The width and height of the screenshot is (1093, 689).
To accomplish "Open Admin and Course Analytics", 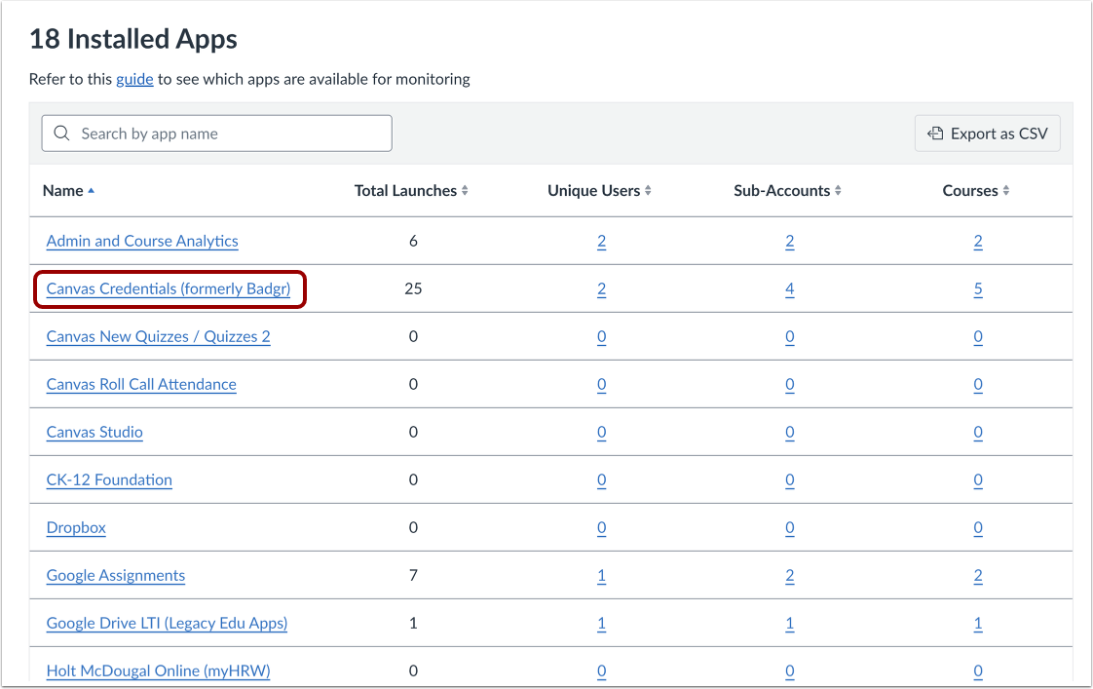I will (141, 241).
